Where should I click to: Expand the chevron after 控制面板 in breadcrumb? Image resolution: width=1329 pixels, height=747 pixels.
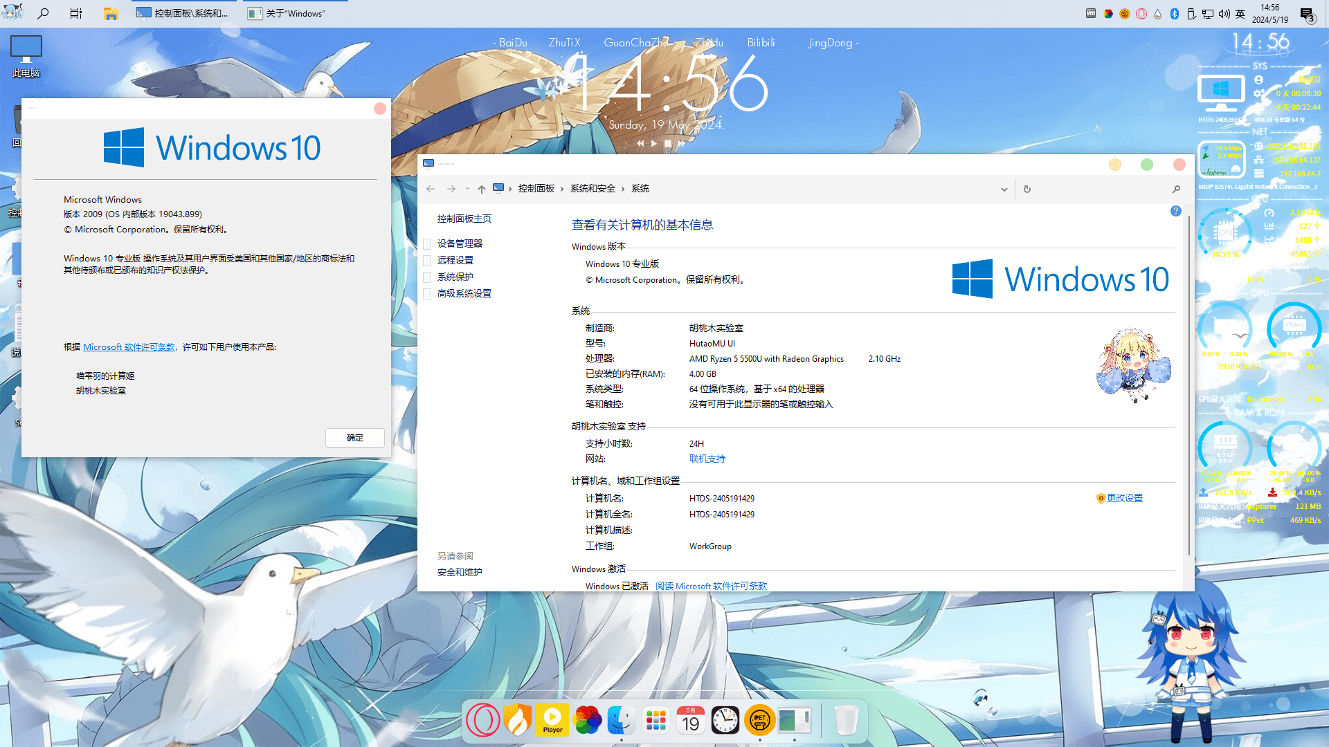562,189
